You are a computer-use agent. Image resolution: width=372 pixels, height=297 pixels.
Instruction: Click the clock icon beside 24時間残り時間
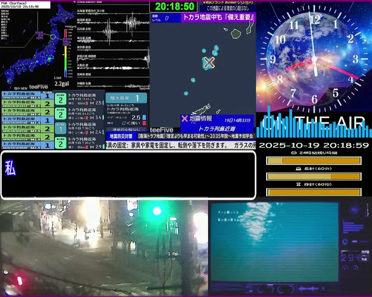click(294, 153)
